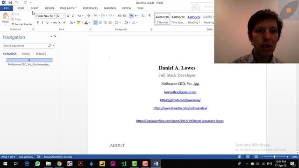The width and height of the screenshot is (299, 168).
Task: Toggle subscript formatting
Action: pyautogui.click(x=60, y=23)
